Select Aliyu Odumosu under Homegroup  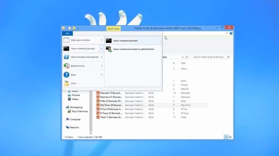[x=80, y=111]
